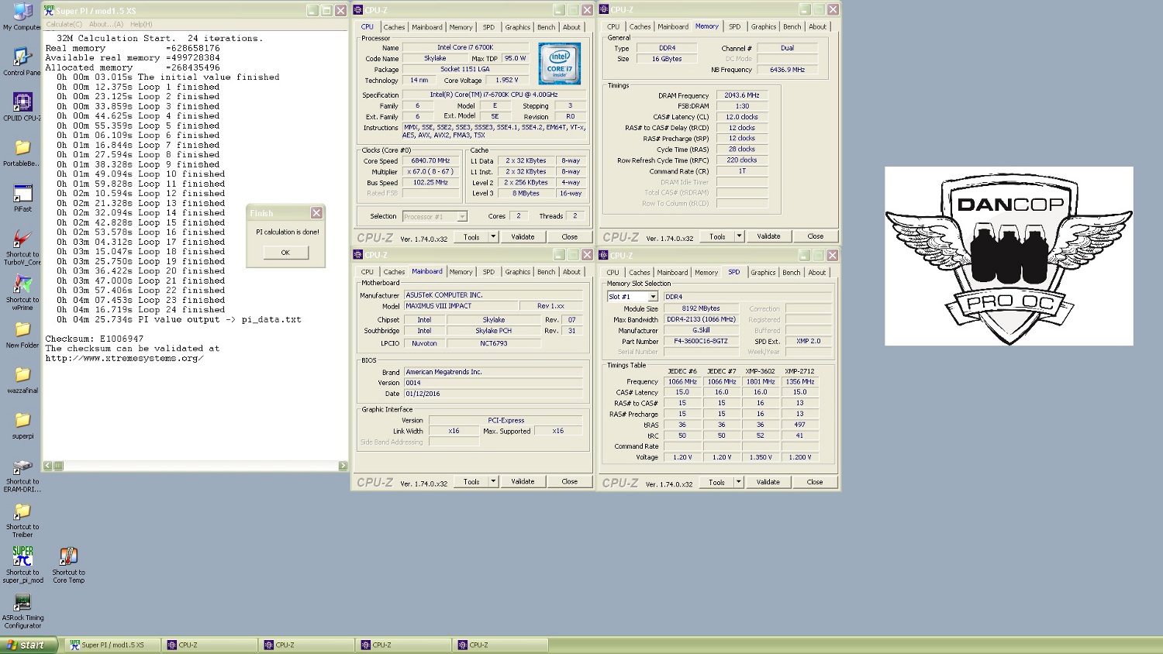Expand Tools dropdown arrow in CPU-tab window
Viewport: 1163px width, 654px height.
click(x=493, y=237)
